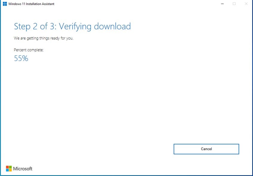Click "We are getting things ready" message
Screen dimensions: 253x176
coord(43,38)
